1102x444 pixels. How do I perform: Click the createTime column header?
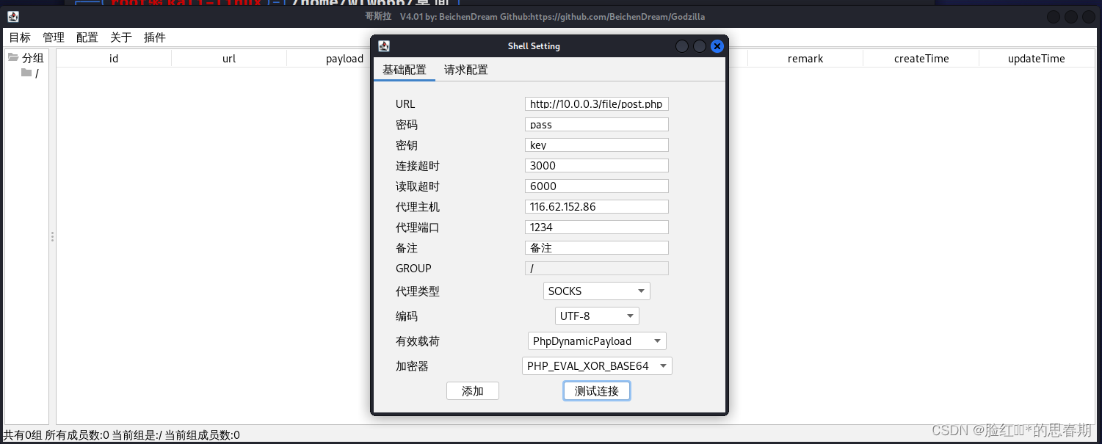[x=921, y=59]
